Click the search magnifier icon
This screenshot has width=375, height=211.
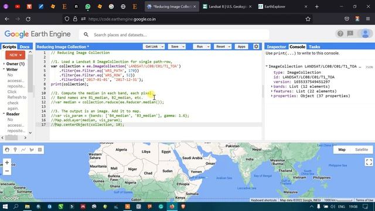point(86,35)
